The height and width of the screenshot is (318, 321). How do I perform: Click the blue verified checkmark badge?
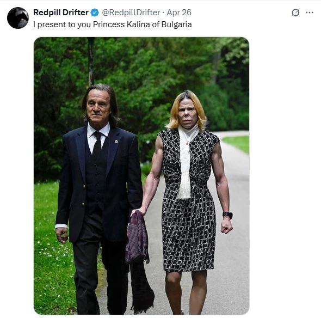pyautogui.click(x=95, y=13)
